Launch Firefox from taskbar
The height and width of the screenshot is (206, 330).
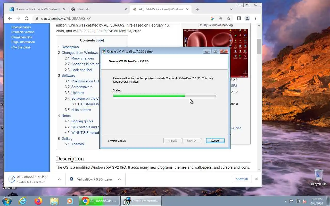[x=38, y=201]
